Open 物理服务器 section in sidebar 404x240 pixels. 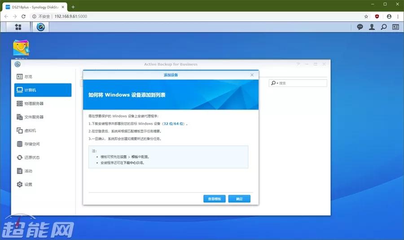click(43, 104)
